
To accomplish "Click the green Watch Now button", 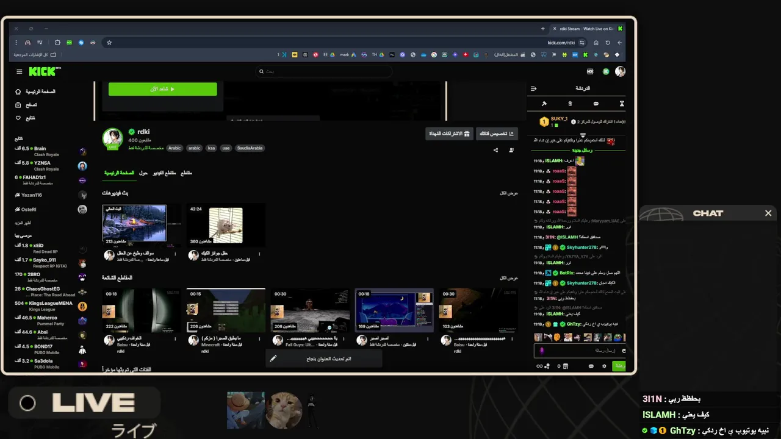I will (162, 89).
